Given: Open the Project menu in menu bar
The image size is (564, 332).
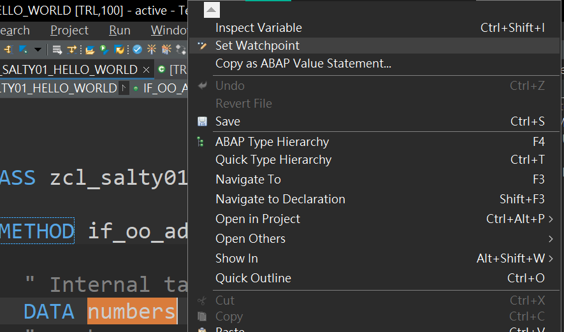Looking at the screenshot, I should (x=69, y=30).
